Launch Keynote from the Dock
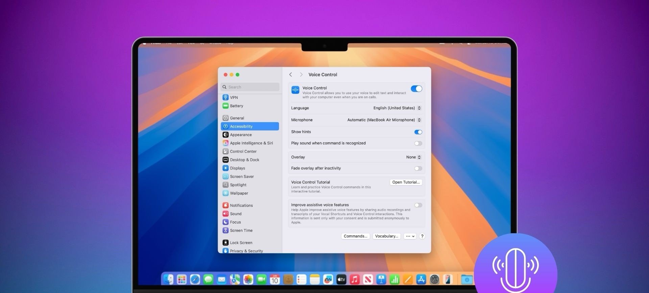The width and height of the screenshot is (649, 293). [381, 279]
